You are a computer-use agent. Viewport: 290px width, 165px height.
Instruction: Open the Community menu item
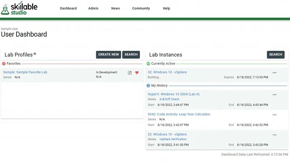point(141,8)
